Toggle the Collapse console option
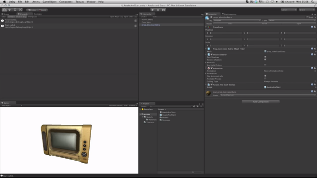This screenshot has width=317, height=178. 11,17
